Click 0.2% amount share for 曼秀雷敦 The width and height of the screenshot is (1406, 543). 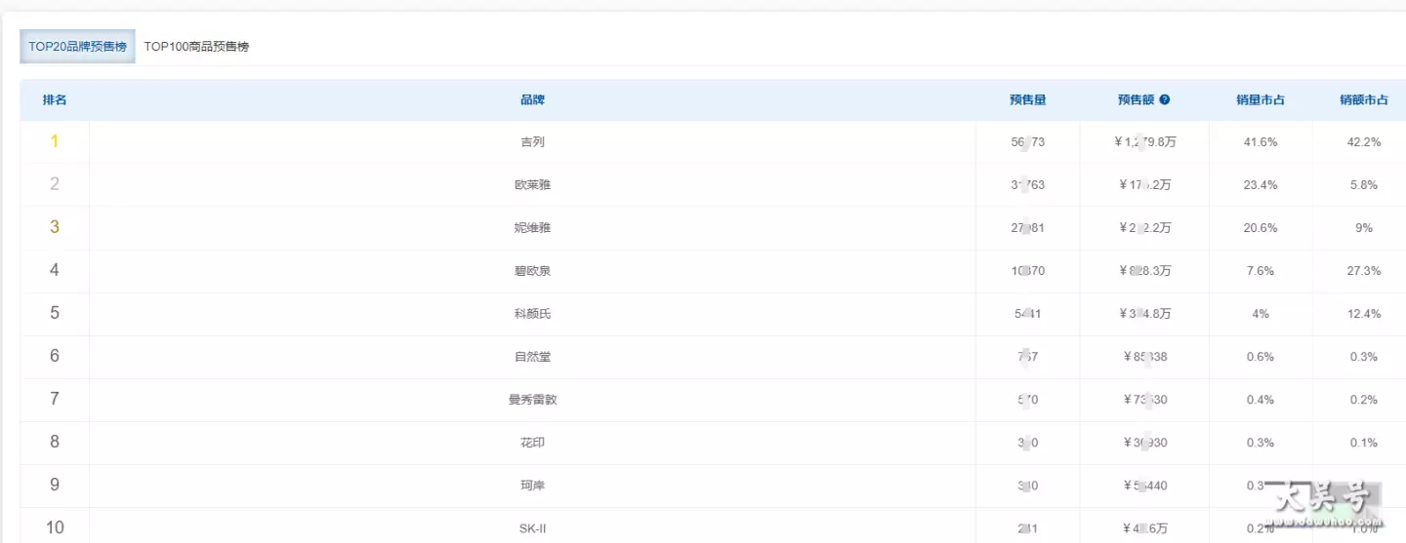1364,400
